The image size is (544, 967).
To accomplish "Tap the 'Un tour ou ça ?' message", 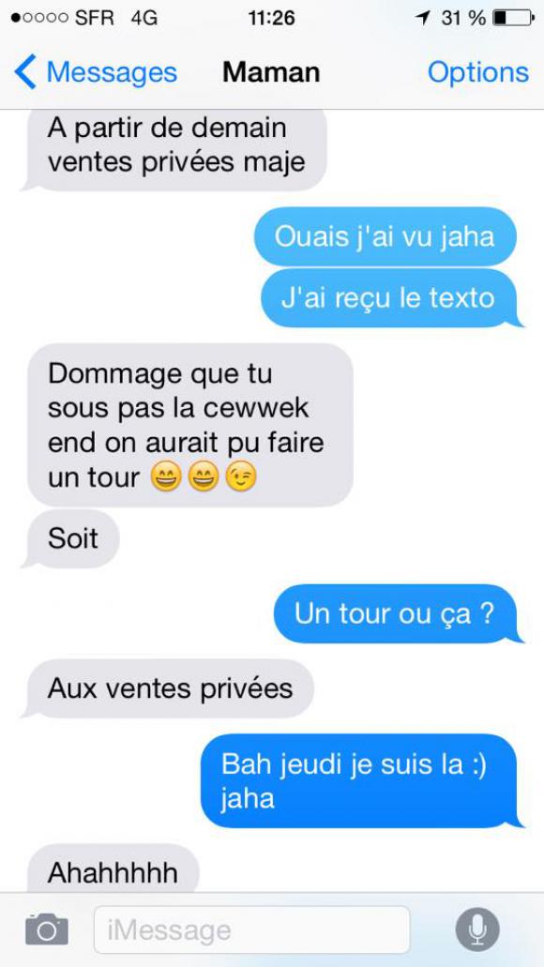I will pos(397,613).
